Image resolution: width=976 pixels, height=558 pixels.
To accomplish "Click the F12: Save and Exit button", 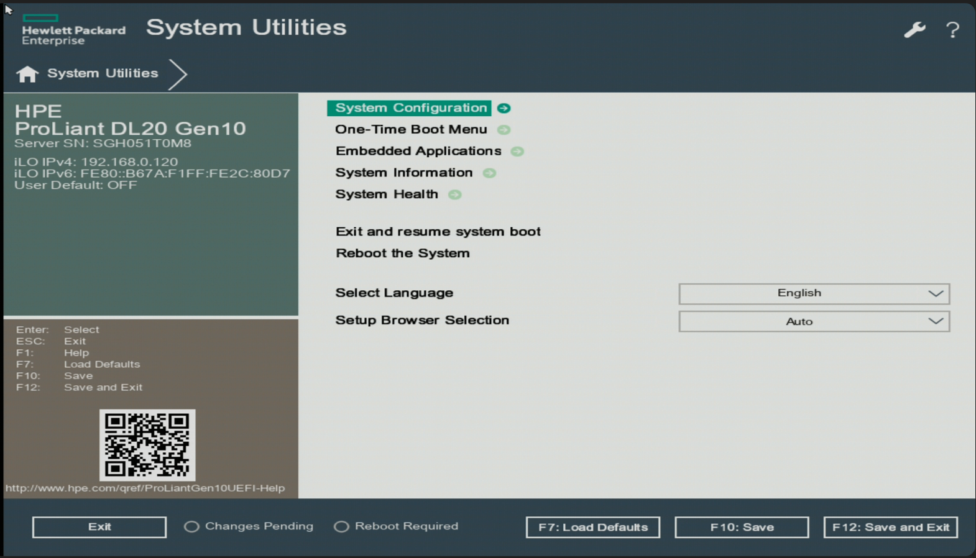I will click(890, 527).
